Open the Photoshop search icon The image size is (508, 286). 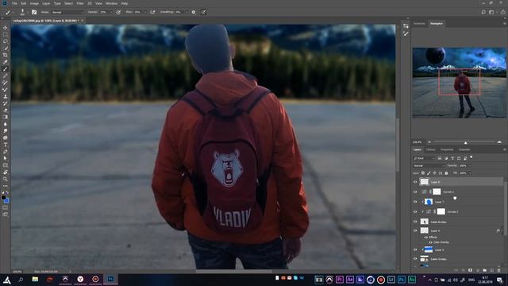(x=483, y=12)
